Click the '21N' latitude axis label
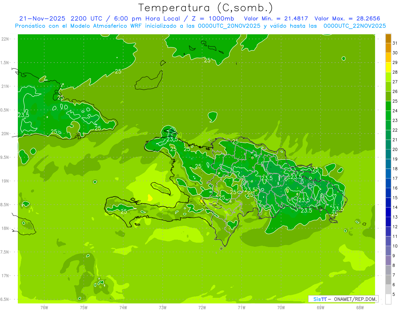Image resolution: width=404 pixels, height=312 pixels. tap(6, 86)
